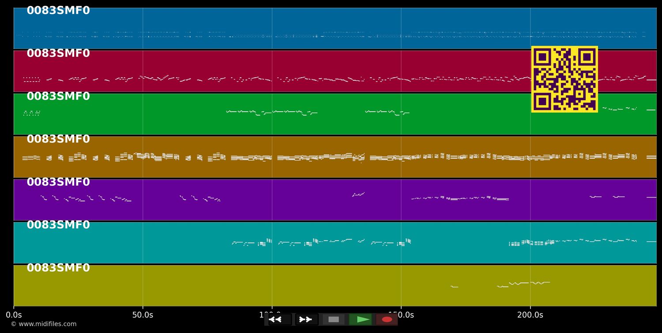
Task: Click the purple 0083SMF0 track header
Action: (58, 182)
